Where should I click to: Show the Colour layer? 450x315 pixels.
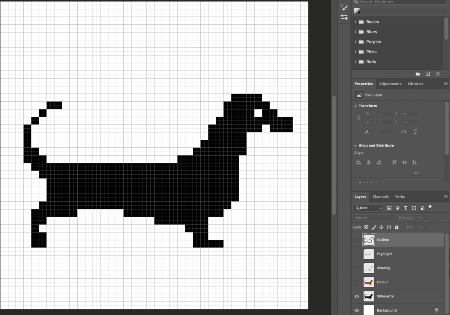click(357, 282)
